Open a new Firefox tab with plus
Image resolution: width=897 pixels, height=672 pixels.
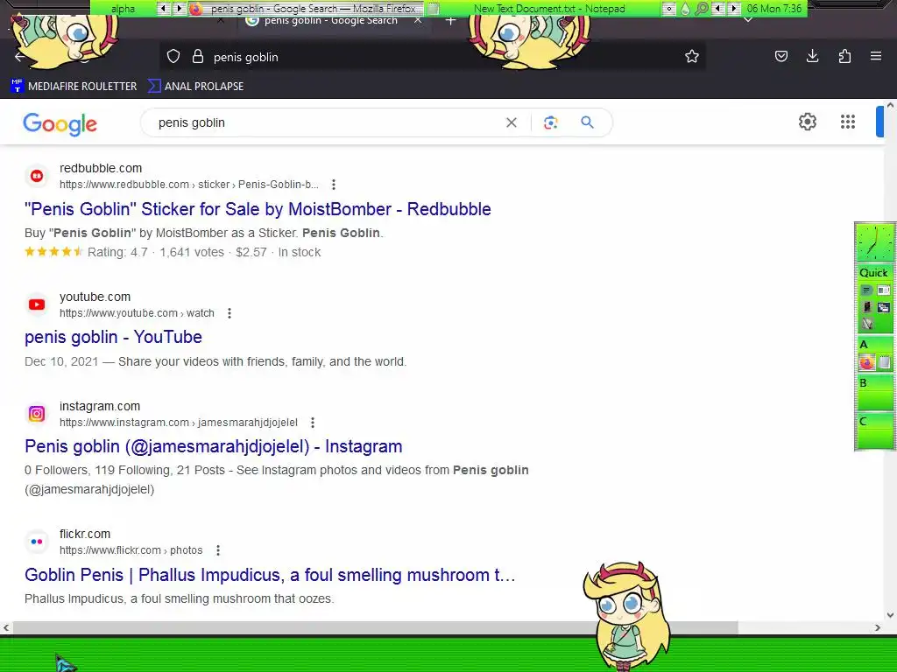pyautogui.click(x=451, y=21)
